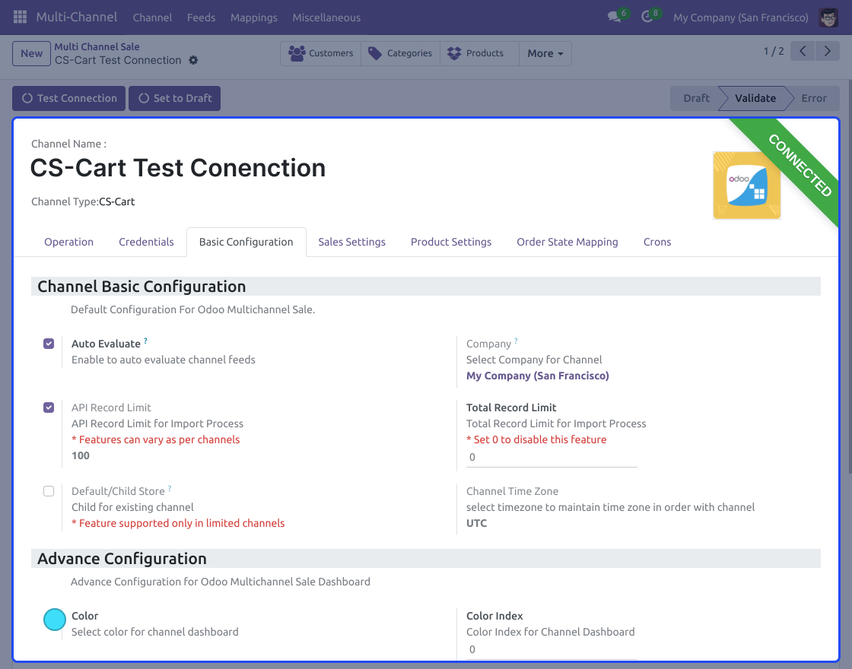Select Validate status stage
The image size is (852, 669).
tap(755, 98)
